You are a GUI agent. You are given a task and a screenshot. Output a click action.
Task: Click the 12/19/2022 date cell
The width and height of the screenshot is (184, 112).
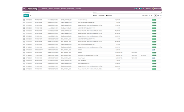coord(29,47)
